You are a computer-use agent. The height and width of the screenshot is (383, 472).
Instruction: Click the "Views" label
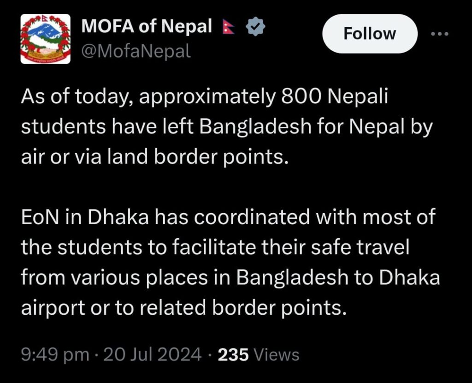[277, 355]
